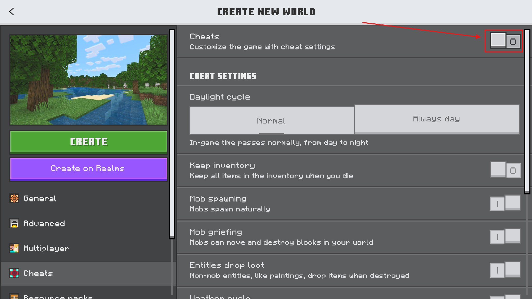Click 'Mobs spawn naturally' description text
Image resolution: width=532 pixels, height=299 pixels.
tap(230, 209)
